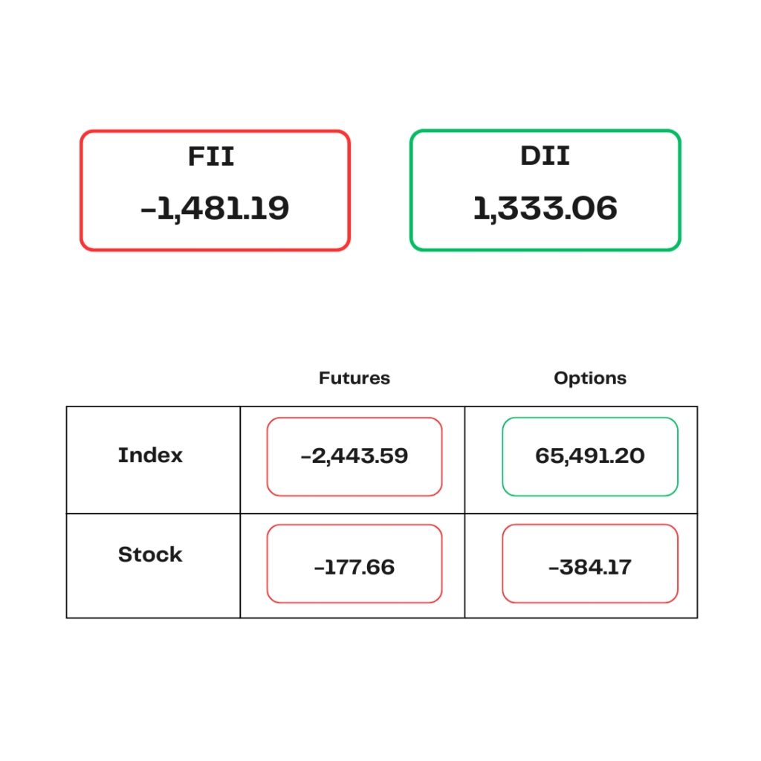This screenshot has height=761, width=761.
Task: Click the red top border of FII card
Action: (x=215, y=131)
